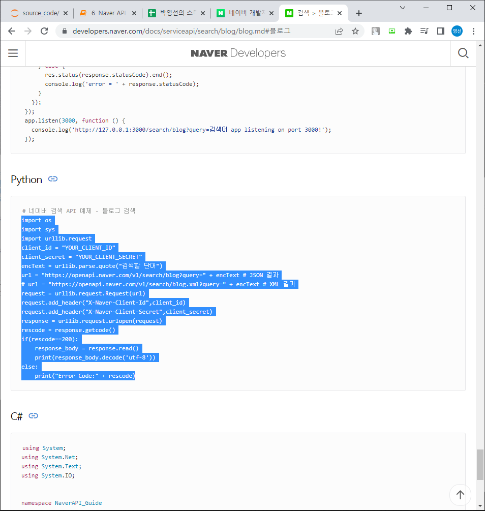Open the green monitor extension icon

pos(392,31)
